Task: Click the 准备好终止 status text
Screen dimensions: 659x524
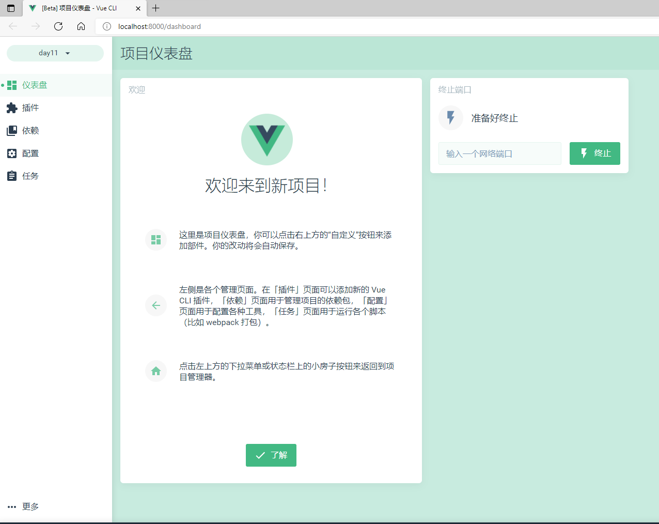Action: tap(495, 118)
